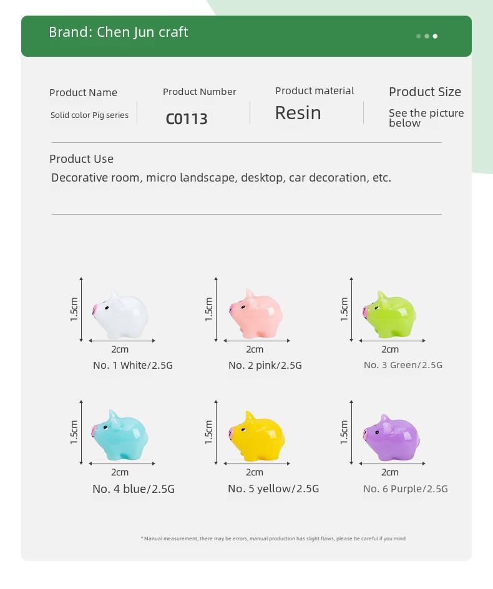Click the white pig figurine image
493x589 pixels.
click(120, 314)
